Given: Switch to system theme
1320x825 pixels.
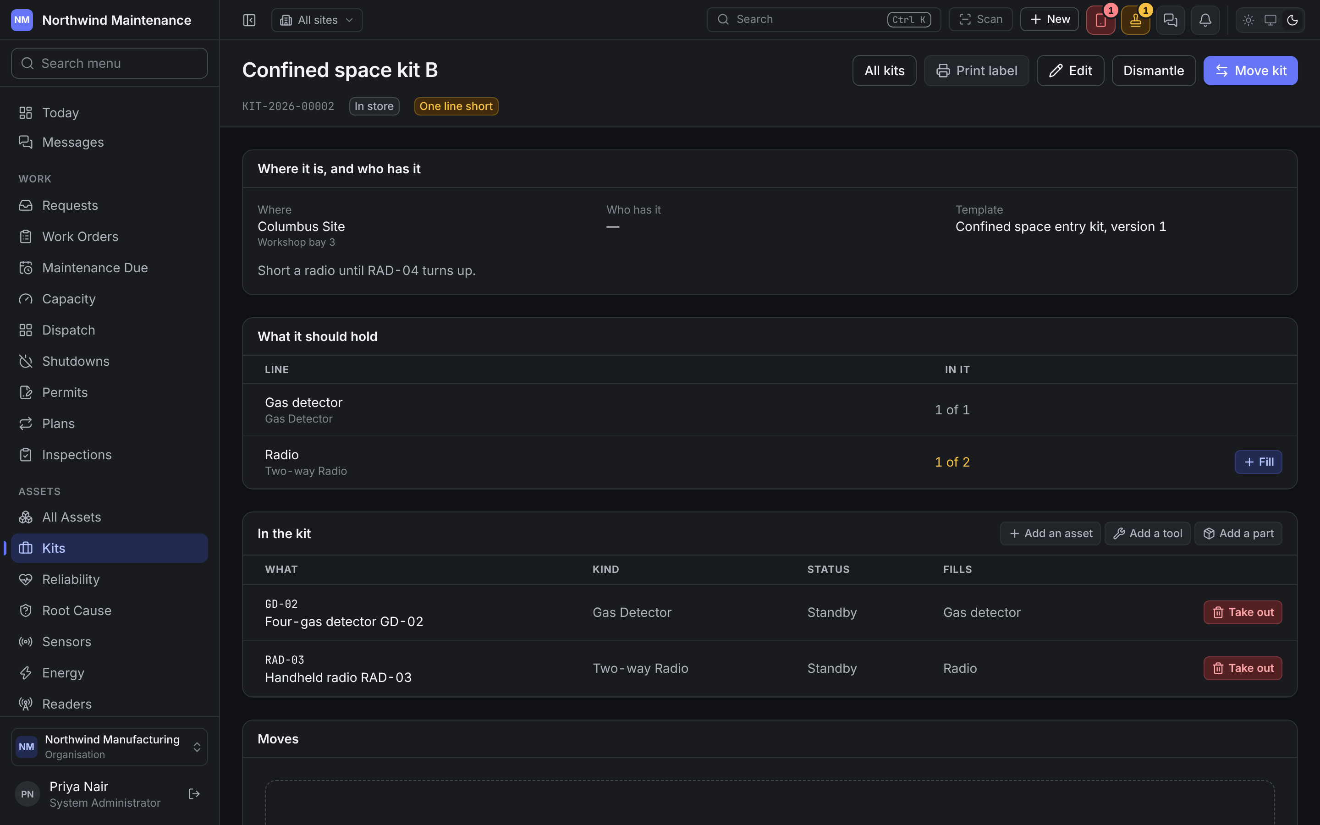Looking at the screenshot, I should coord(1270,20).
